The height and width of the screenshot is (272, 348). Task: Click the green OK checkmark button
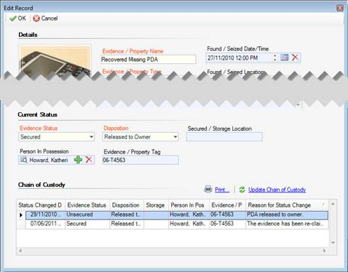[18, 18]
